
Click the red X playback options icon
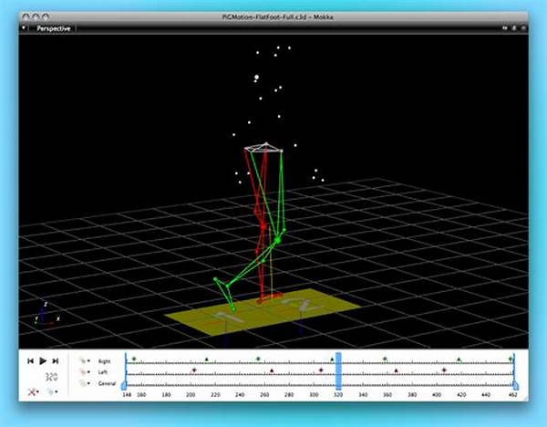pyautogui.click(x=33, y=391)
